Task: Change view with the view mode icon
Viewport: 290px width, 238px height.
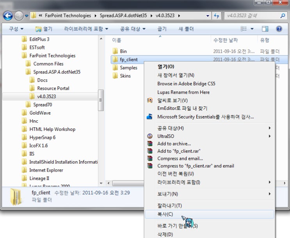Action: (244, 29)
